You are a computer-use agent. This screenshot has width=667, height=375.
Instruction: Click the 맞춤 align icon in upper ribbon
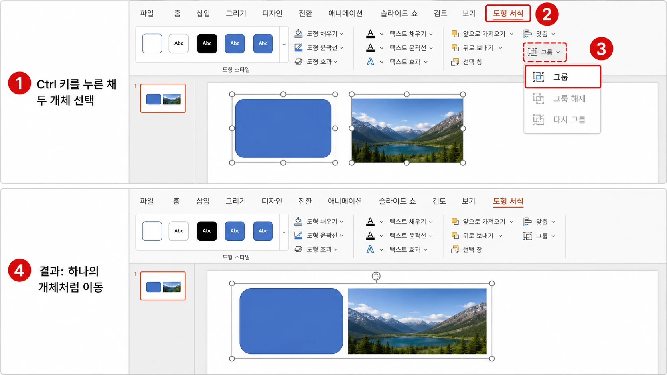(528, 34)
